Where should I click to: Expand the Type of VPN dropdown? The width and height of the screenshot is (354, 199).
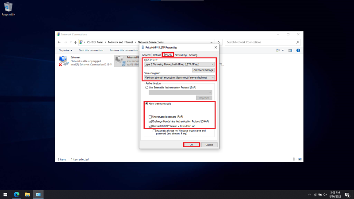pos(179,65)
